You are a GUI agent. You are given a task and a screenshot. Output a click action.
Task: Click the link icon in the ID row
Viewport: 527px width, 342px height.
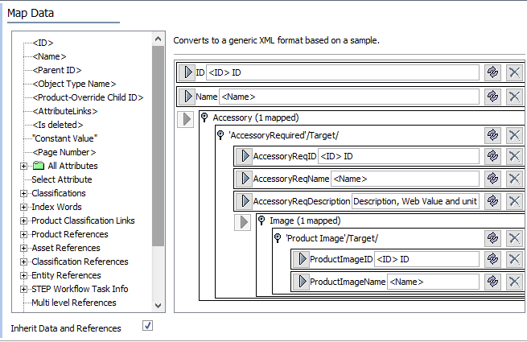(492, 72)
